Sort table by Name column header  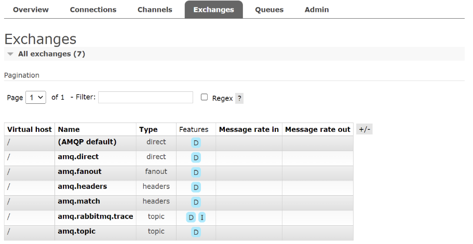(x=69, y=129)
